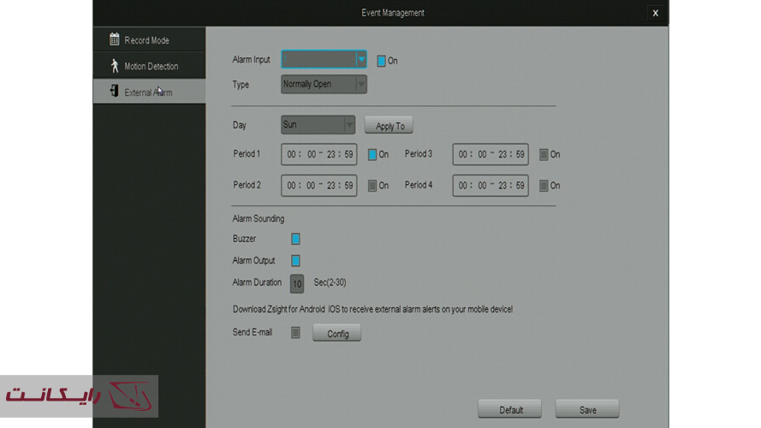Open the Motion Detection tab
761x428 pixels.
(x=151, y=67)
